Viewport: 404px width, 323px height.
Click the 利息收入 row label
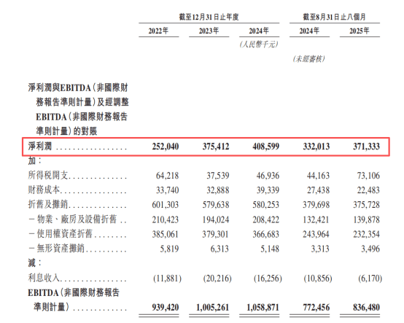(x=44, y=279)
